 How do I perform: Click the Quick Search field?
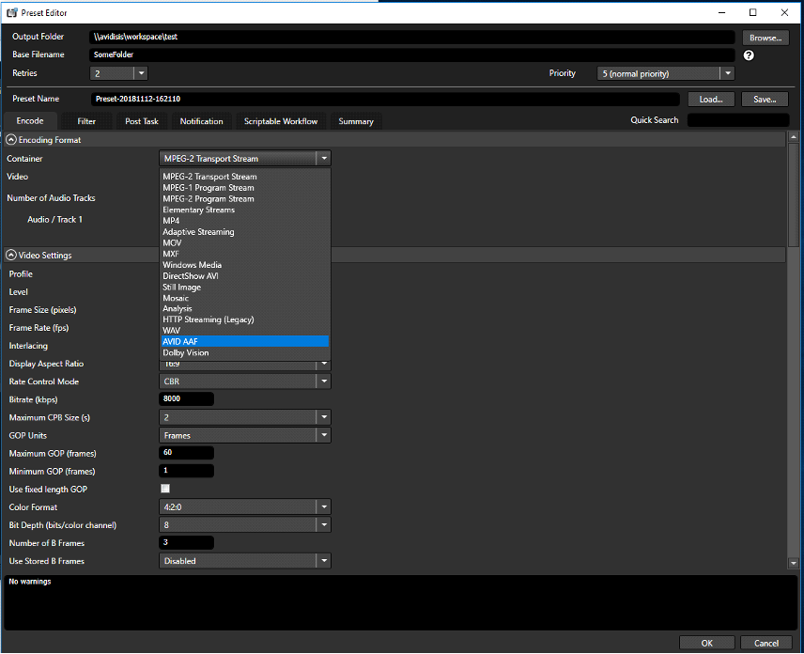coord(738,120)
